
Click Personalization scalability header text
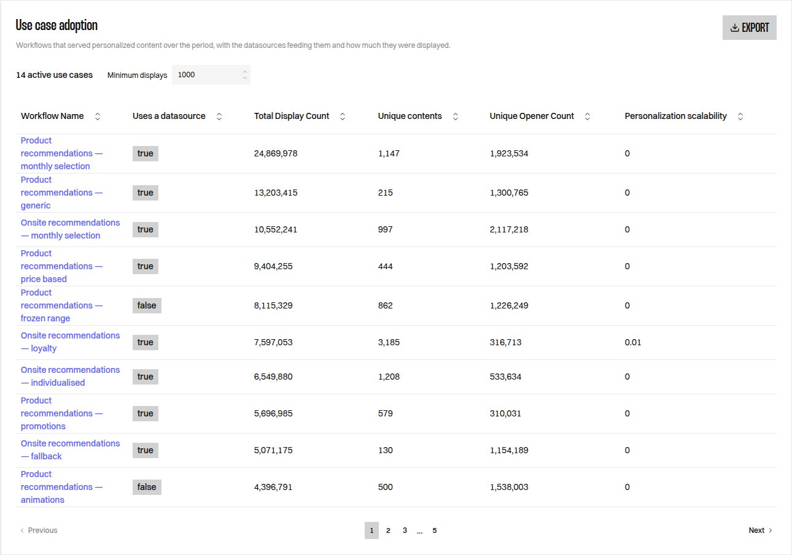click(x=675, y=116)
